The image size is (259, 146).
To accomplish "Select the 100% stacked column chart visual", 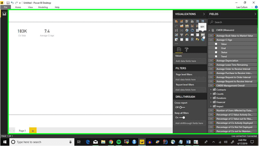I will [x=203, y=21].
